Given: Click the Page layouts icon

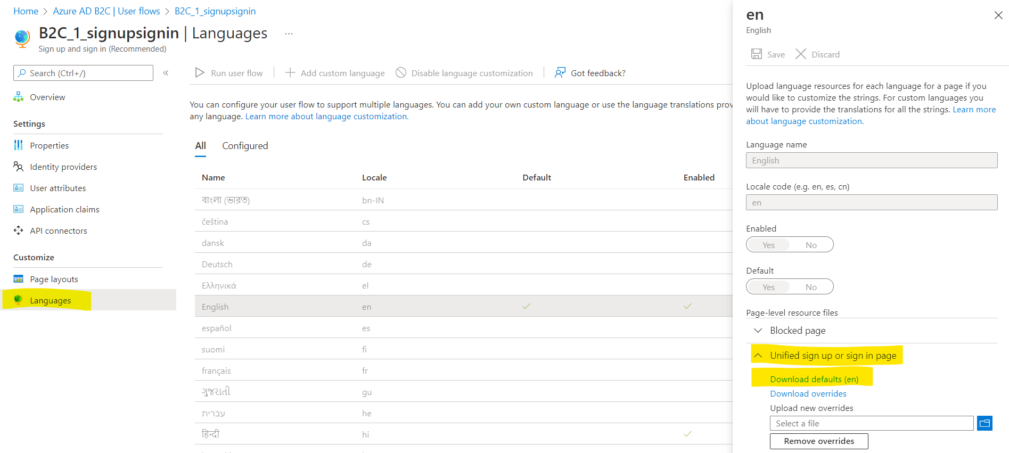Looking at the screenshot, I should tap(19, 279).
